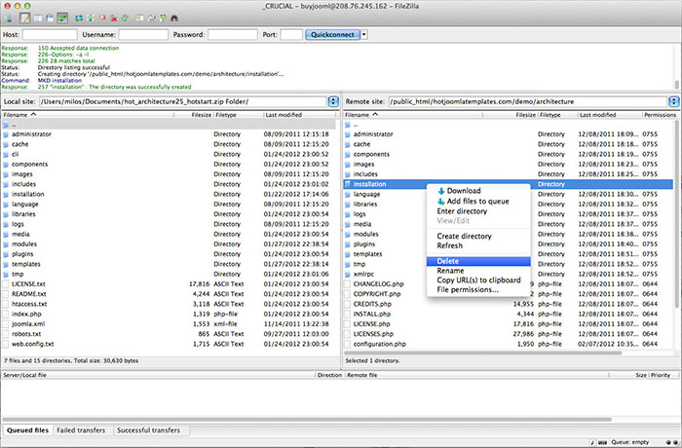Click the encryption status icon in status bar
The image size is (682, 448).
pyautogui.click(x=592, y=442)
